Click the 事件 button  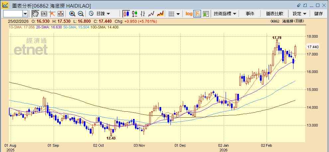pyautogui.click(x=250, y=14)
